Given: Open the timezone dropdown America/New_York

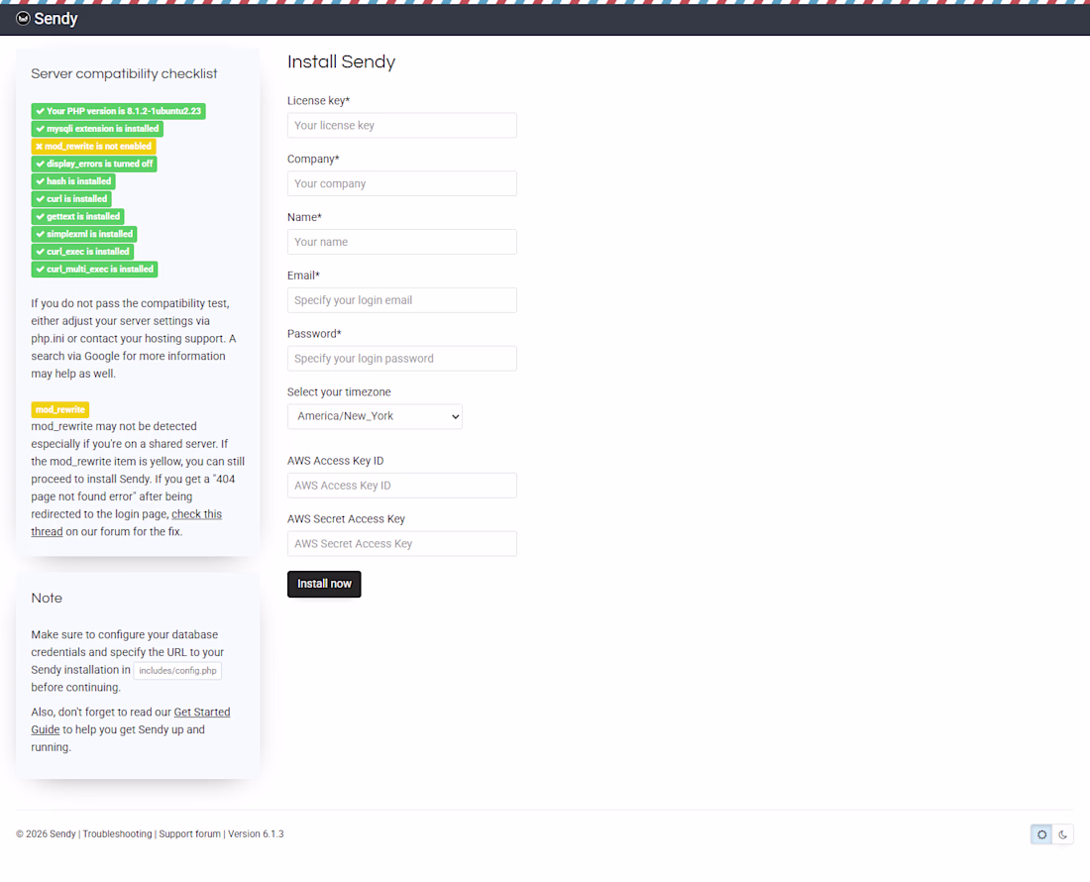Looking at the screenshot, I should pos(375,416).
